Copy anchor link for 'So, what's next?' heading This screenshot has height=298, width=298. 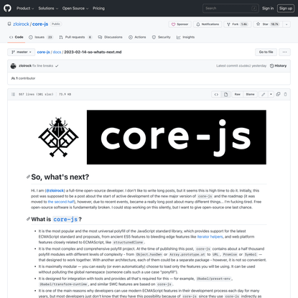tap(28, 177)
